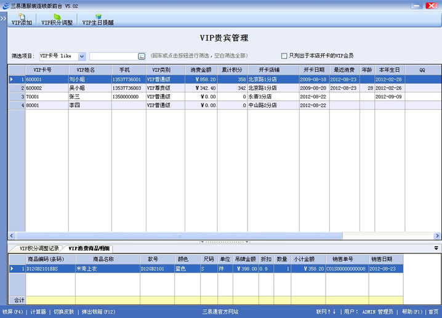Click the 最近消费 column header
Image resolution: width=442 pixels, height=318 pixels.
[x=344, y=70]
